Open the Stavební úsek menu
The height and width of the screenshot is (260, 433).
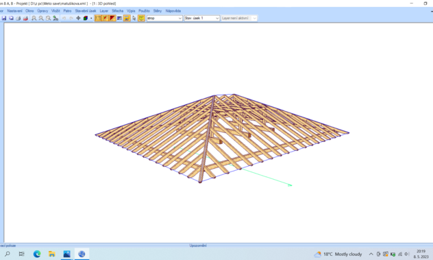pos(86,11)
